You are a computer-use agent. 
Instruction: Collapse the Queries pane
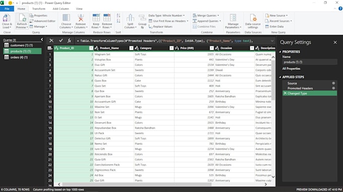pos(42,40)
